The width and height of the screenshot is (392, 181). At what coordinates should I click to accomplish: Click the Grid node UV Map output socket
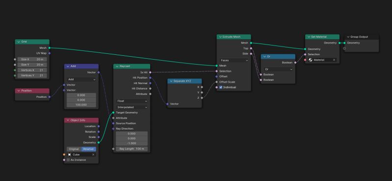[x=49, y=53]
